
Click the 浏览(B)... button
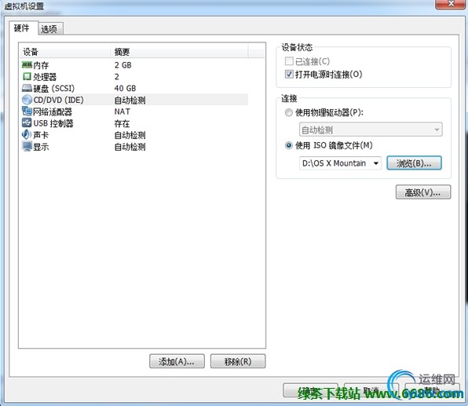414,163
